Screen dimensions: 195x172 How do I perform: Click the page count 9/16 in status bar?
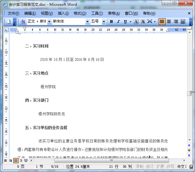[55, 167]
